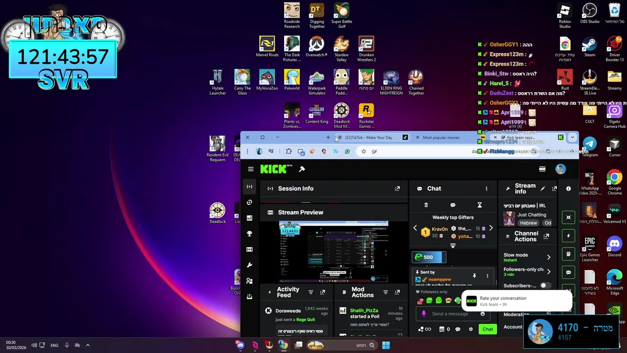627x353 pixels.
Task: Open the chat settings gear icon
Action: pos(471,329)
